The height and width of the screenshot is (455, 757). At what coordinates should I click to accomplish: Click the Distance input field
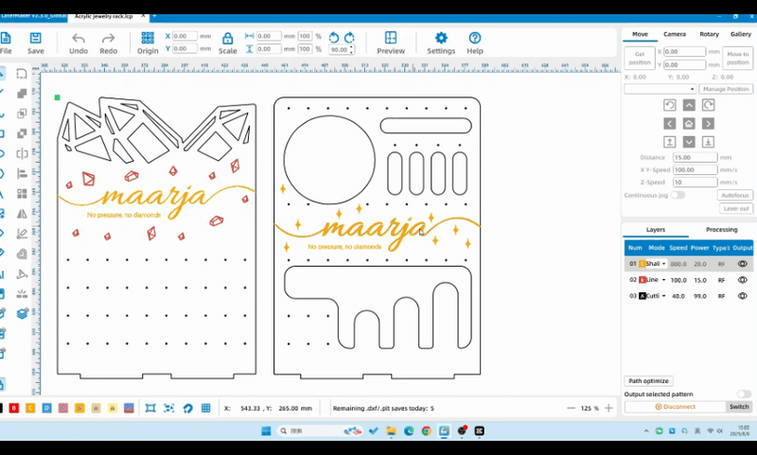click(695, 157)
